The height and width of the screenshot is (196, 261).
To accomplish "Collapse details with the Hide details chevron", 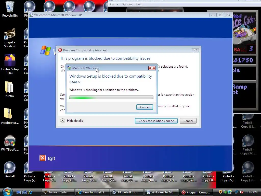I will [x=63, y=121].
